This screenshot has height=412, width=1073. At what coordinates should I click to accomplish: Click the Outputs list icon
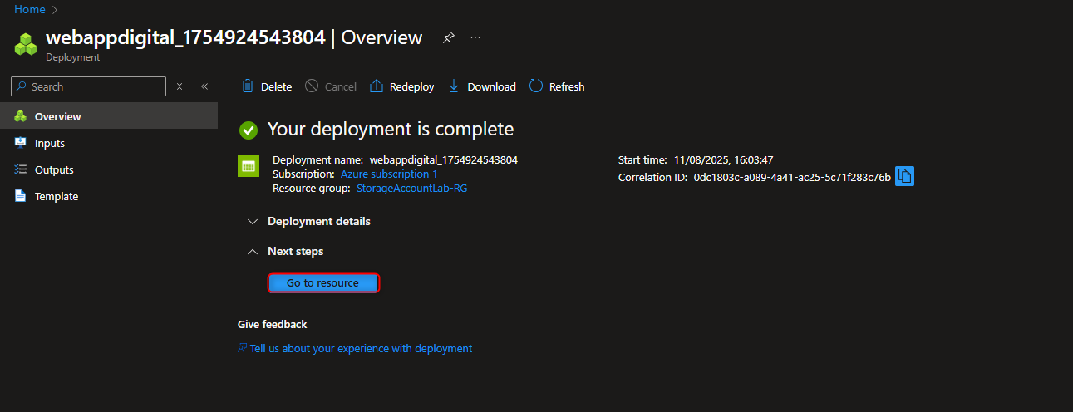(20, 169)
